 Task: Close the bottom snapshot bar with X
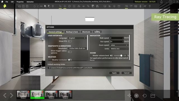[x=177, y=92]
